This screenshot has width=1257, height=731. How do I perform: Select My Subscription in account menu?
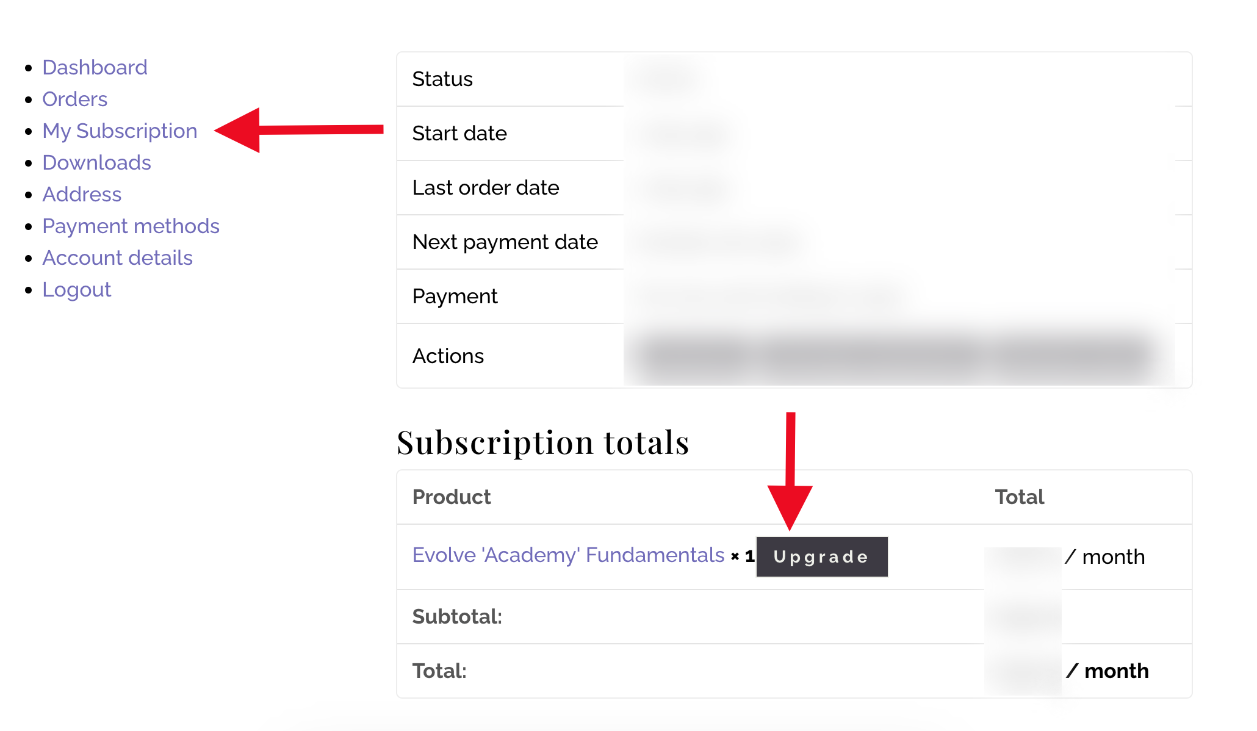click(120, 131)
